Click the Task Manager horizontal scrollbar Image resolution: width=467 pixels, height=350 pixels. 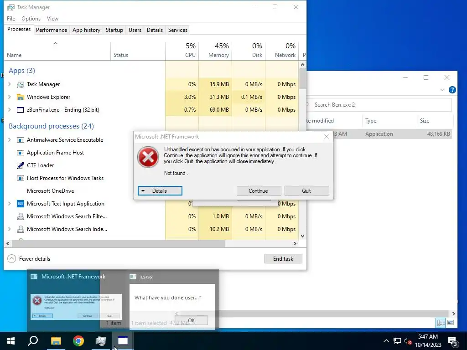[118, 243]
